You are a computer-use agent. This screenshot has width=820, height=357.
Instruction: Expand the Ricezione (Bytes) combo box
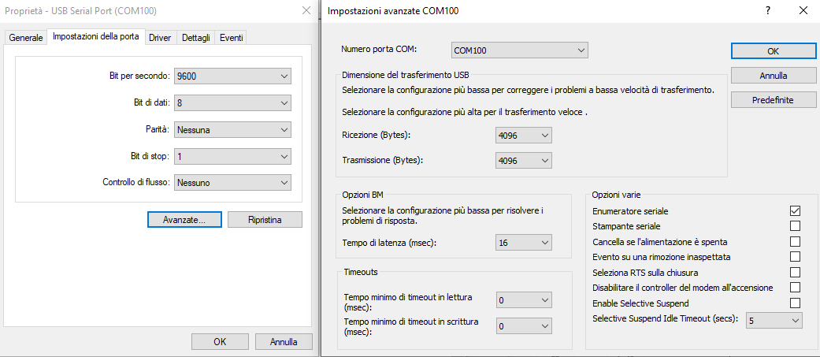click(x=524, y=136)
